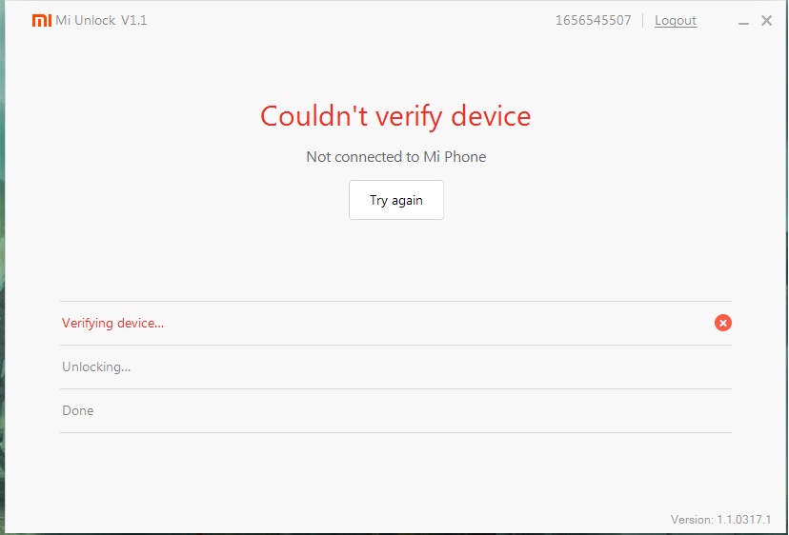
Task: Click the divider between account ID and Logout
Action: click(x=643, y=21)
